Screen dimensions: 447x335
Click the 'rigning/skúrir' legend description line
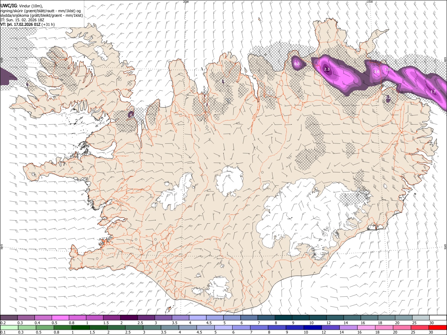click(41, 10)
